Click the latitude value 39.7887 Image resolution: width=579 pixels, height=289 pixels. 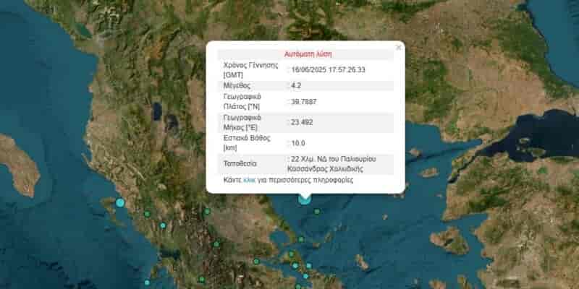pos(303,102)
